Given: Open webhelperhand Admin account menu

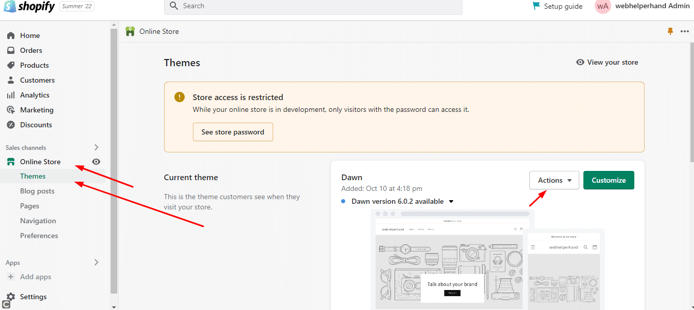Looking at the screenshot, I should (x=652, y=6).
